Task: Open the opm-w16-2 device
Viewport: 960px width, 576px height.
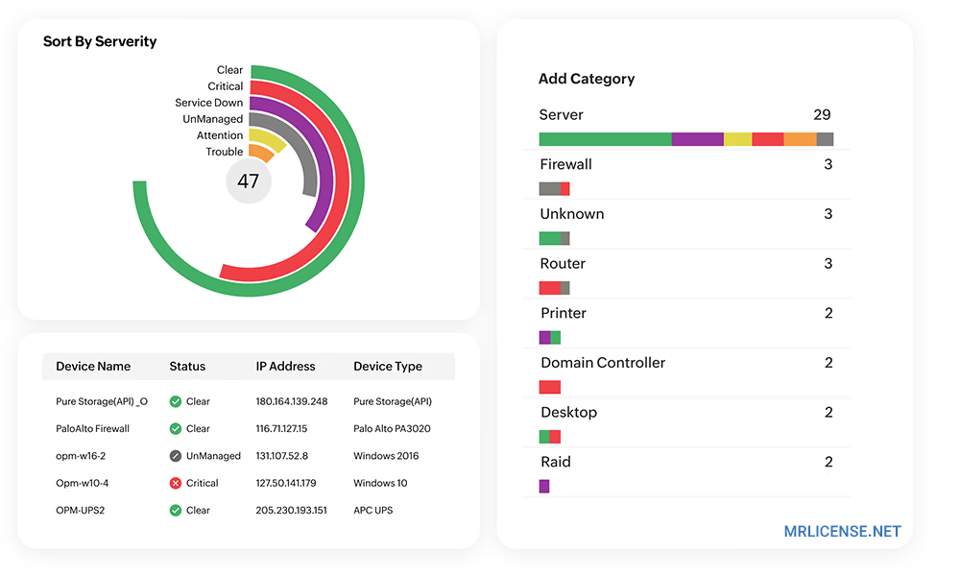Action: pos(81,456)
